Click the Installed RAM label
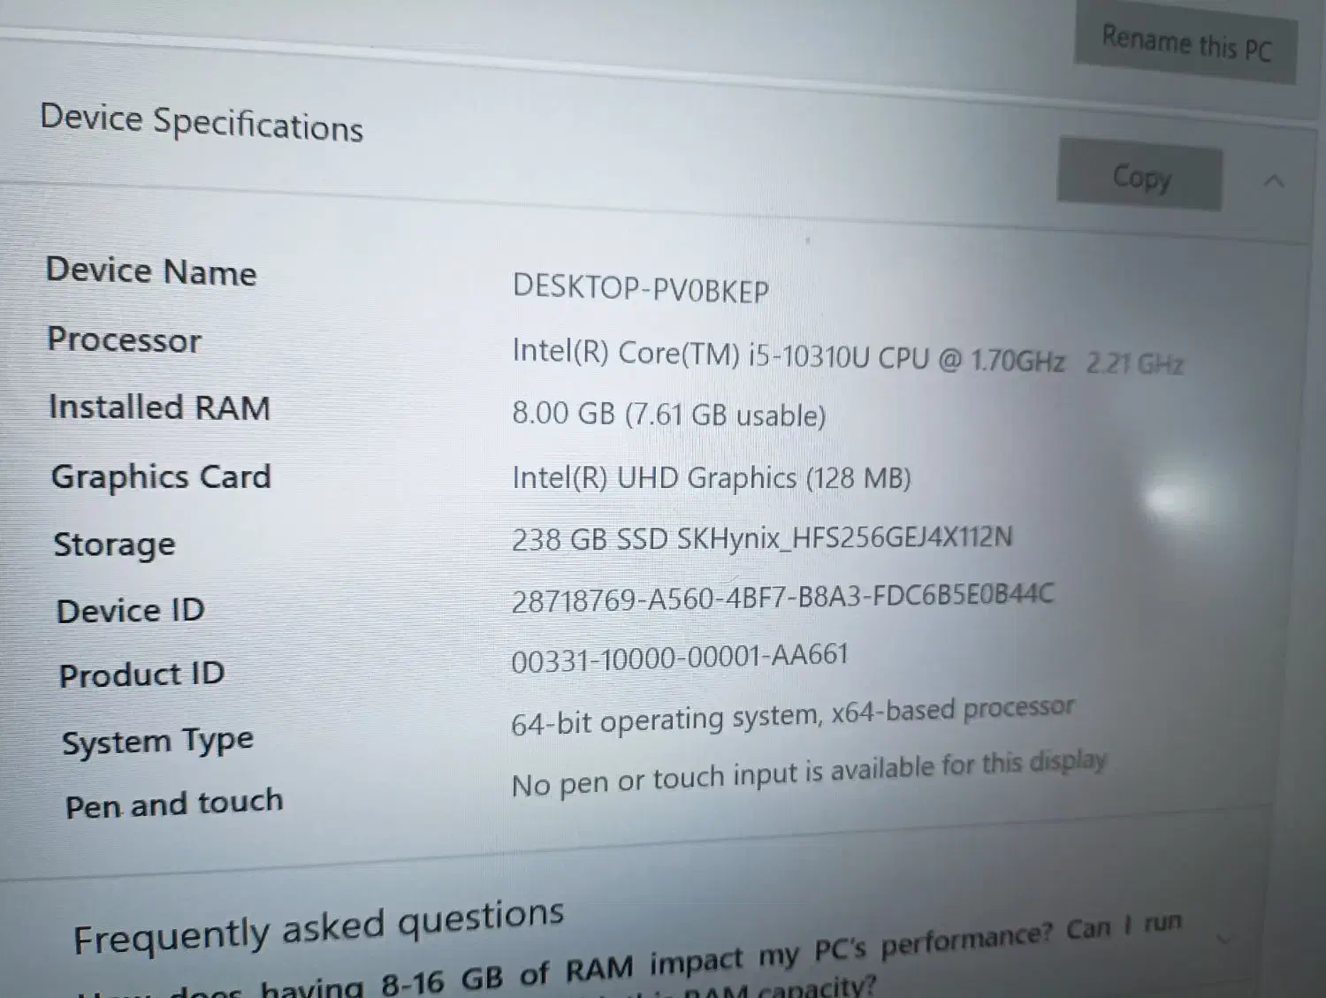1326x998 pixels. click(x=159, y=407)
